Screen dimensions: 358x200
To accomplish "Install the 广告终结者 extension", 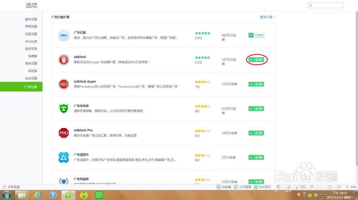I will click(256, 109).
